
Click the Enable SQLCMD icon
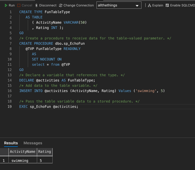pos(167,5)
